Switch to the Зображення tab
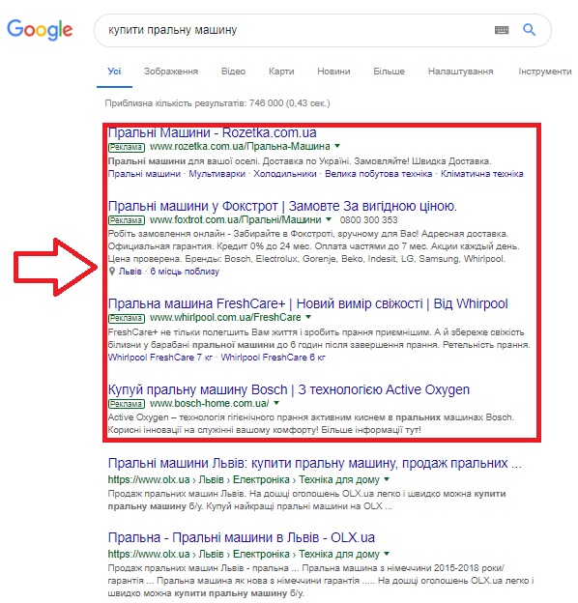 click(171, 72)
